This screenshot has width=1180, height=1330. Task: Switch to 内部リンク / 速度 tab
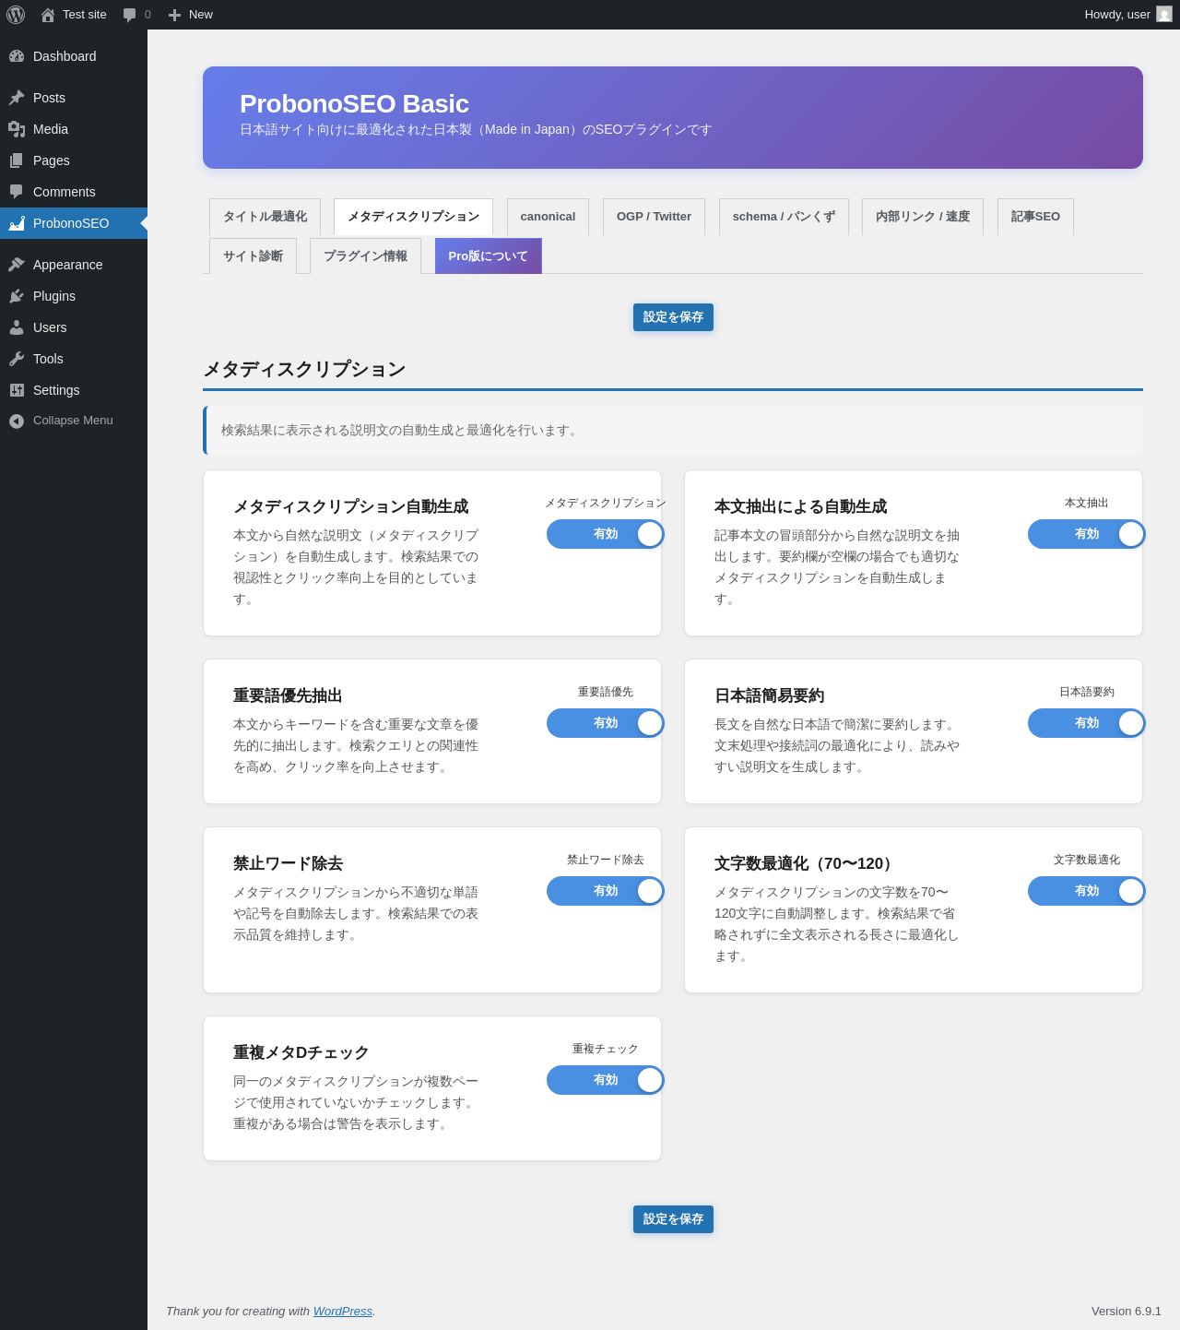[x=923, y=217]
